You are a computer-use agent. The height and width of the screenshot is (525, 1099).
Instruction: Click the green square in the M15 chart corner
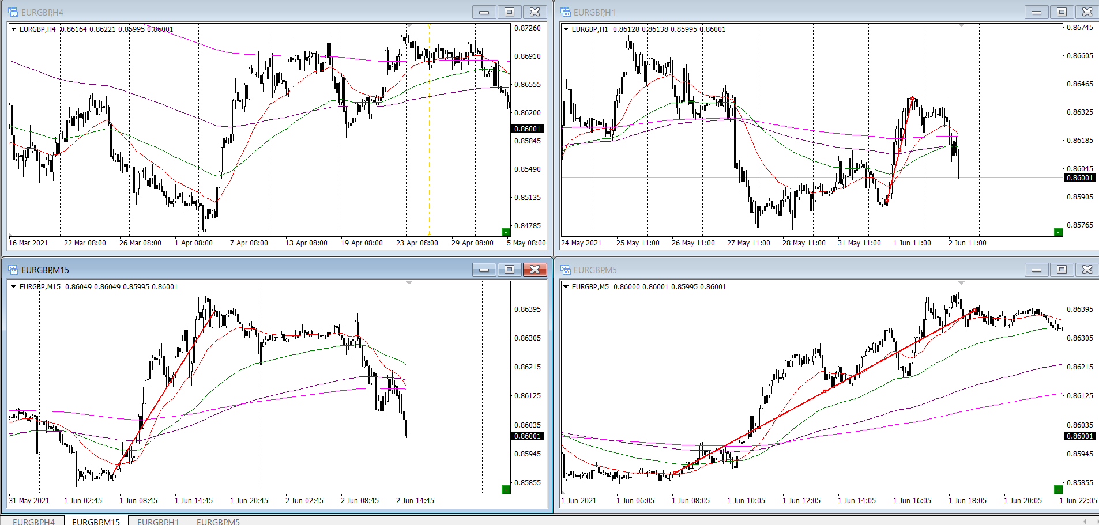506,489
